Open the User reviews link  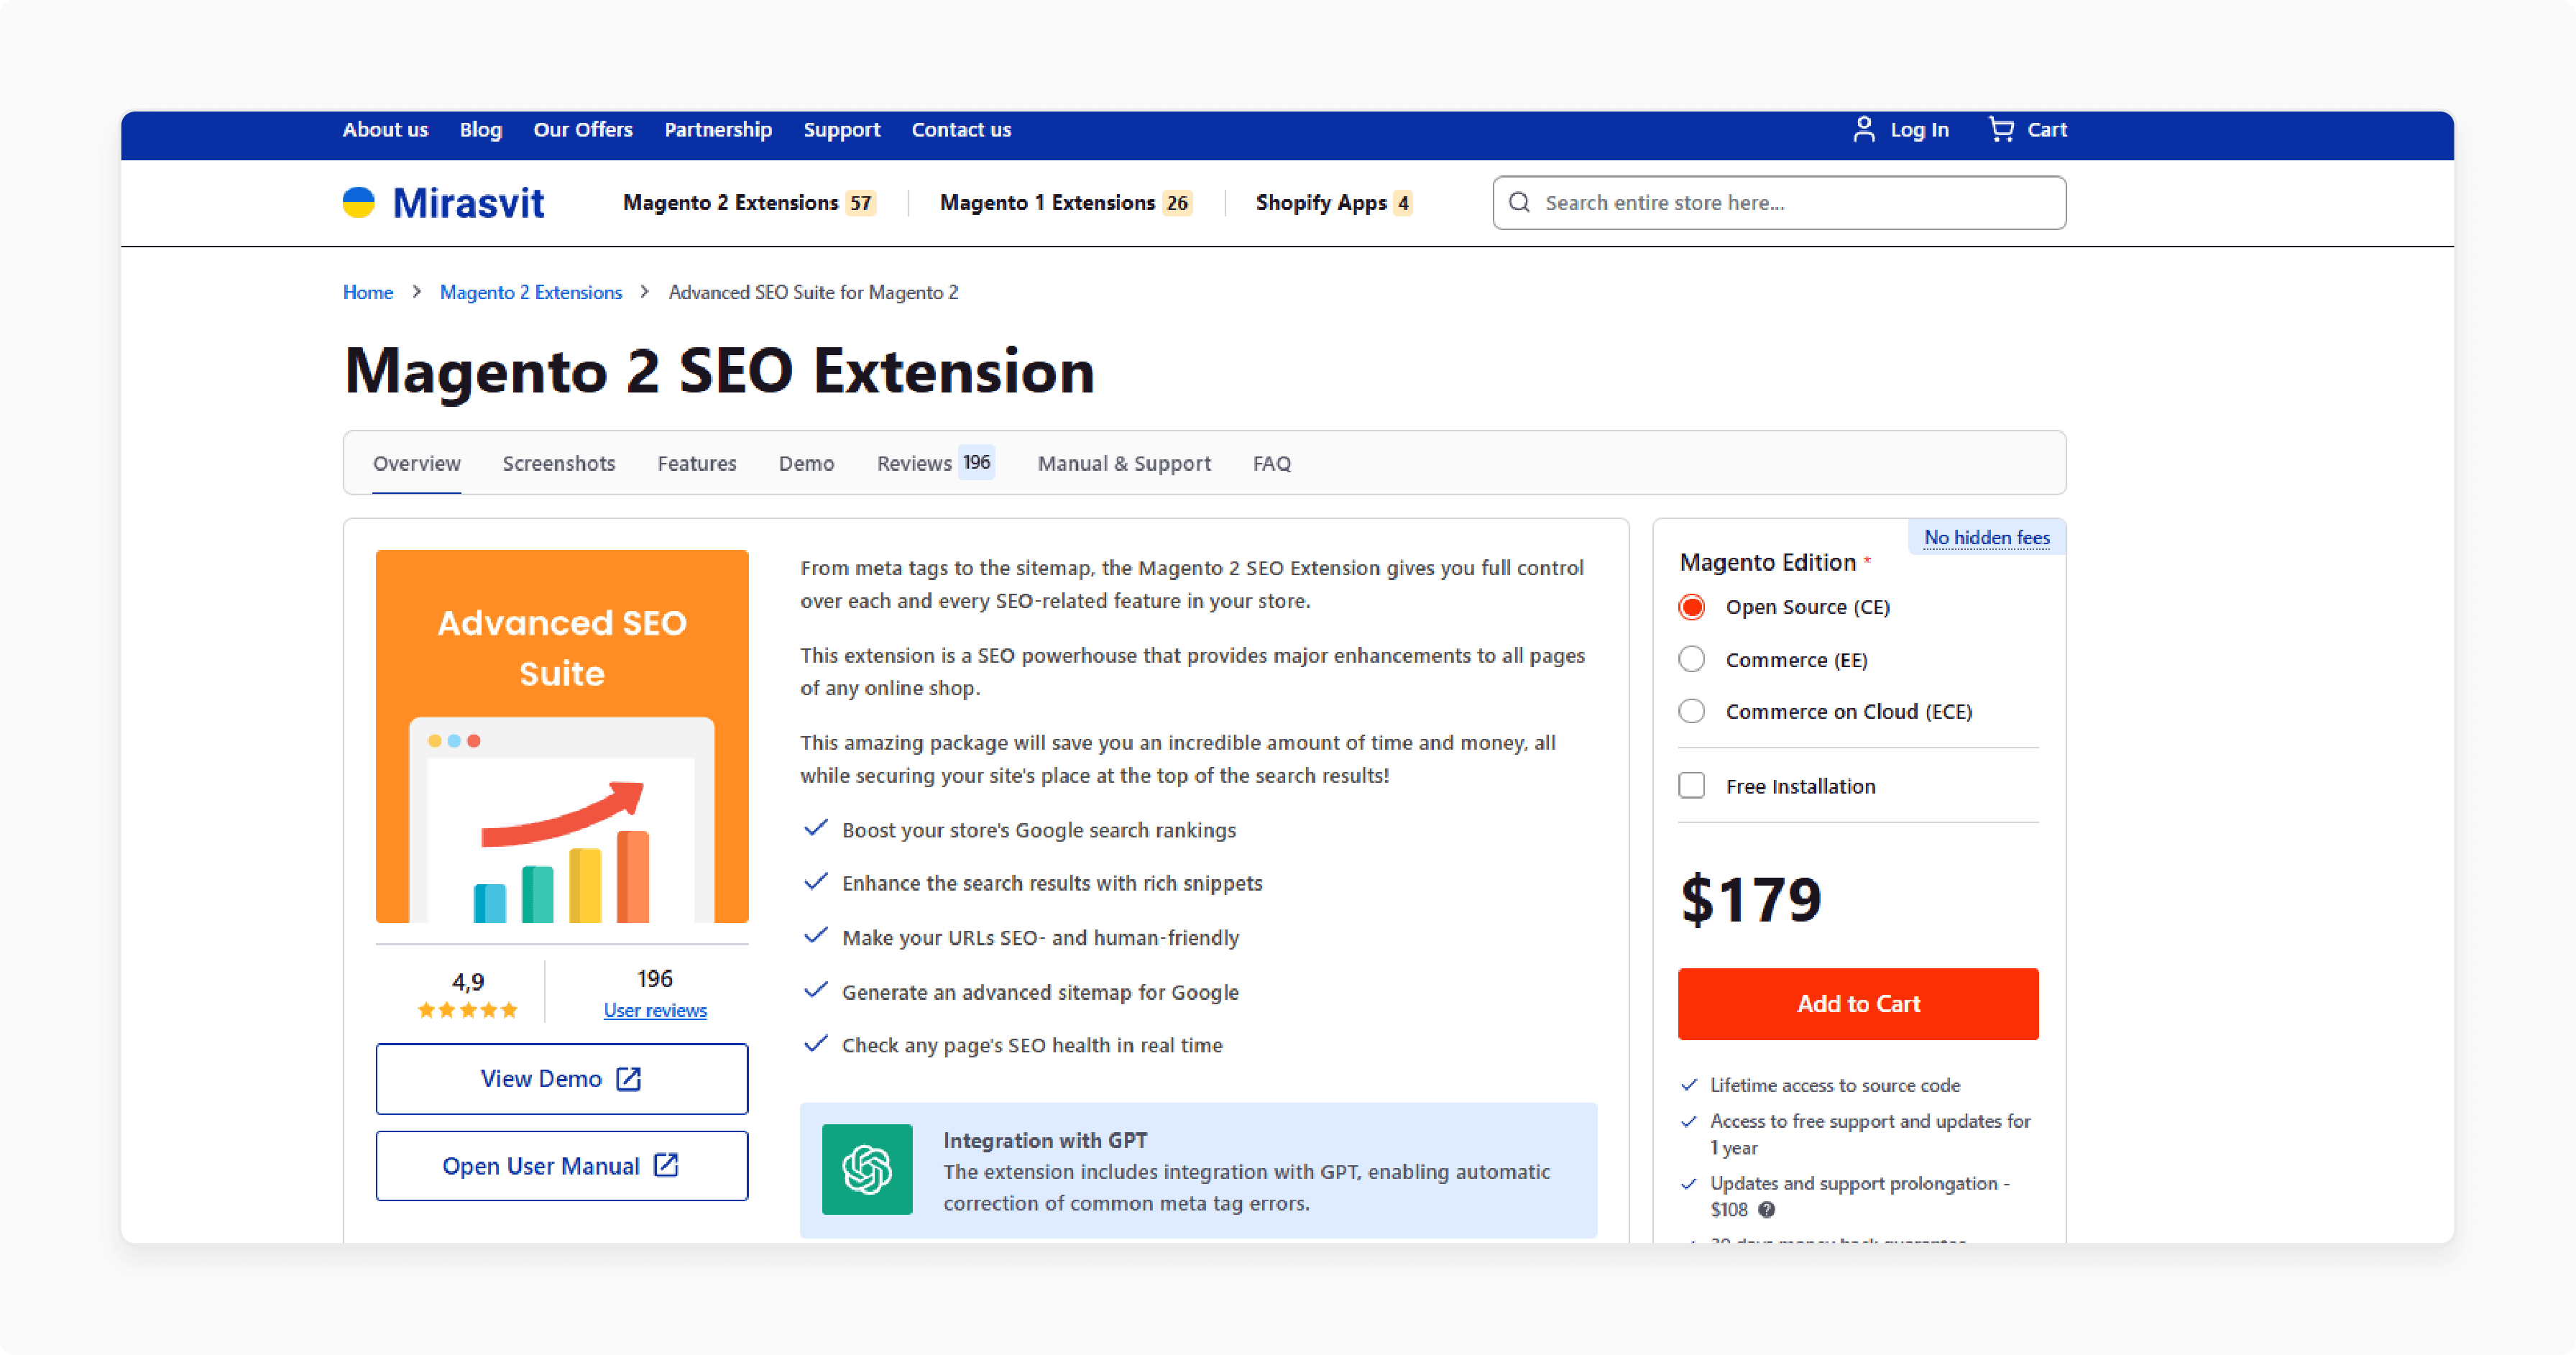[x=655, y=1010]
